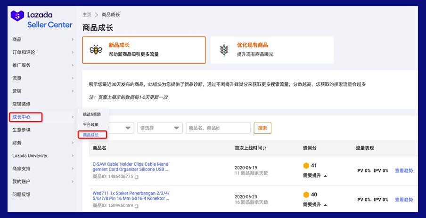Click the plant icon on 优化现有商品 card
The height and width of the screenshot is (218, 426).
(224, 50)
